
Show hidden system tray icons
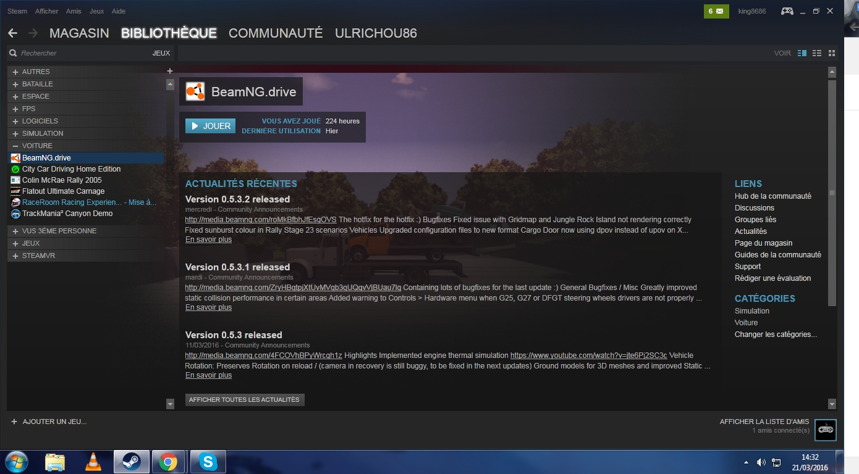[746, 462]
